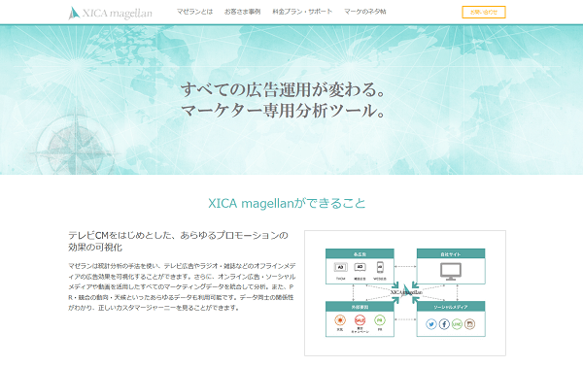Image resolution: width=583 pixels, height=367 pixels.
Task: Click the red SALE campaign icon
Action: coord(360,319)
